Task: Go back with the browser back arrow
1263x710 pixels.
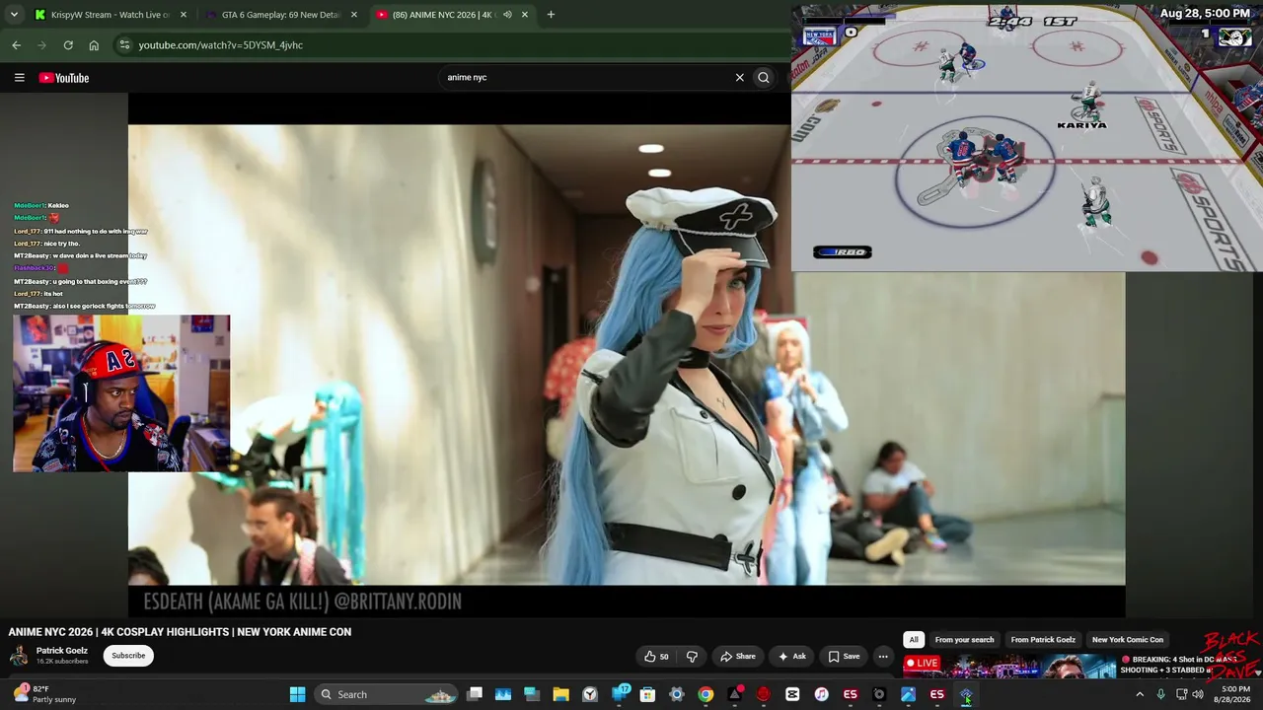Action: coord(17,44)
